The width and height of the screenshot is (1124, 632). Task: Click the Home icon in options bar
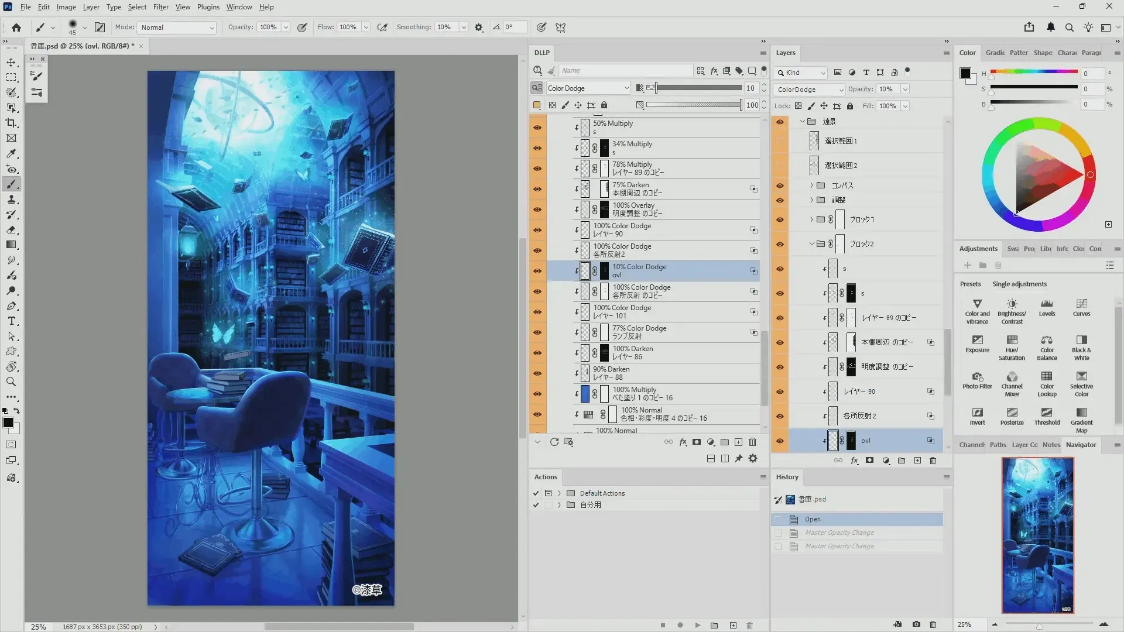point(16,28)
